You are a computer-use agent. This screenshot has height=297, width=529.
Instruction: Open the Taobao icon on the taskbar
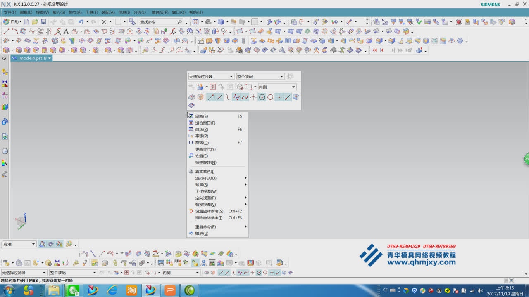pos(131,290)
